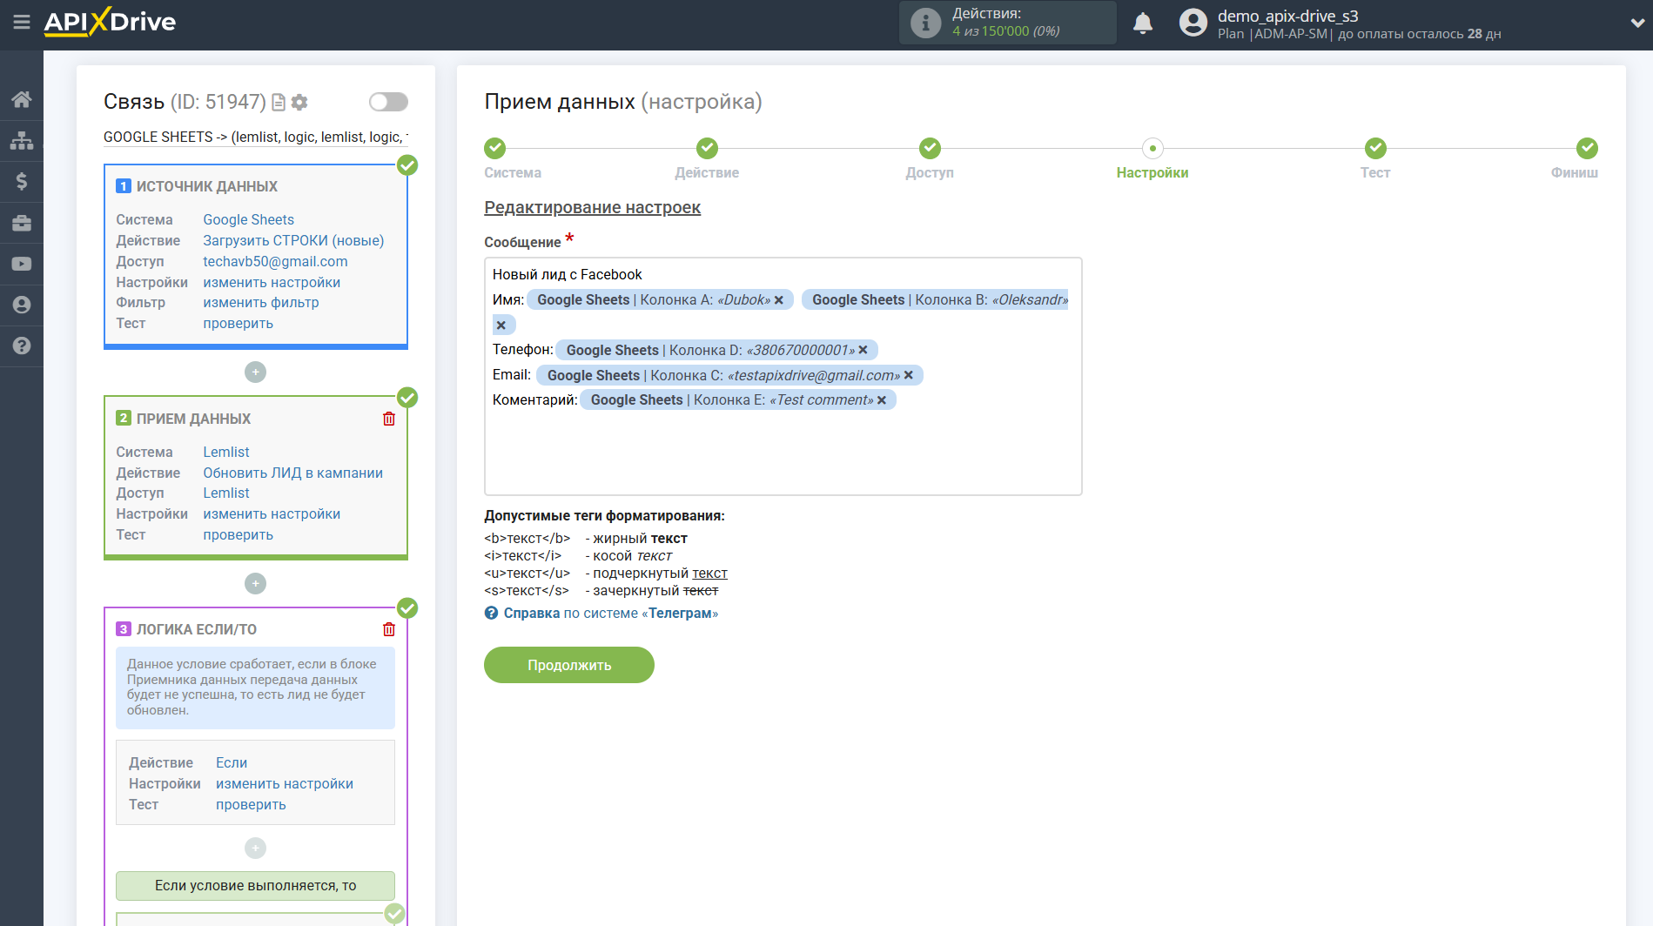Add block after ПРИЕМ ДАННЫХ

pos(255,583)
